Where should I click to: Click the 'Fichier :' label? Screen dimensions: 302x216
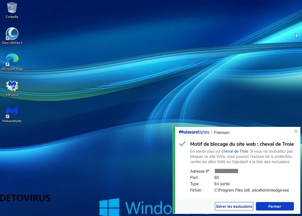pyautogui.click(x=196, y=190)
